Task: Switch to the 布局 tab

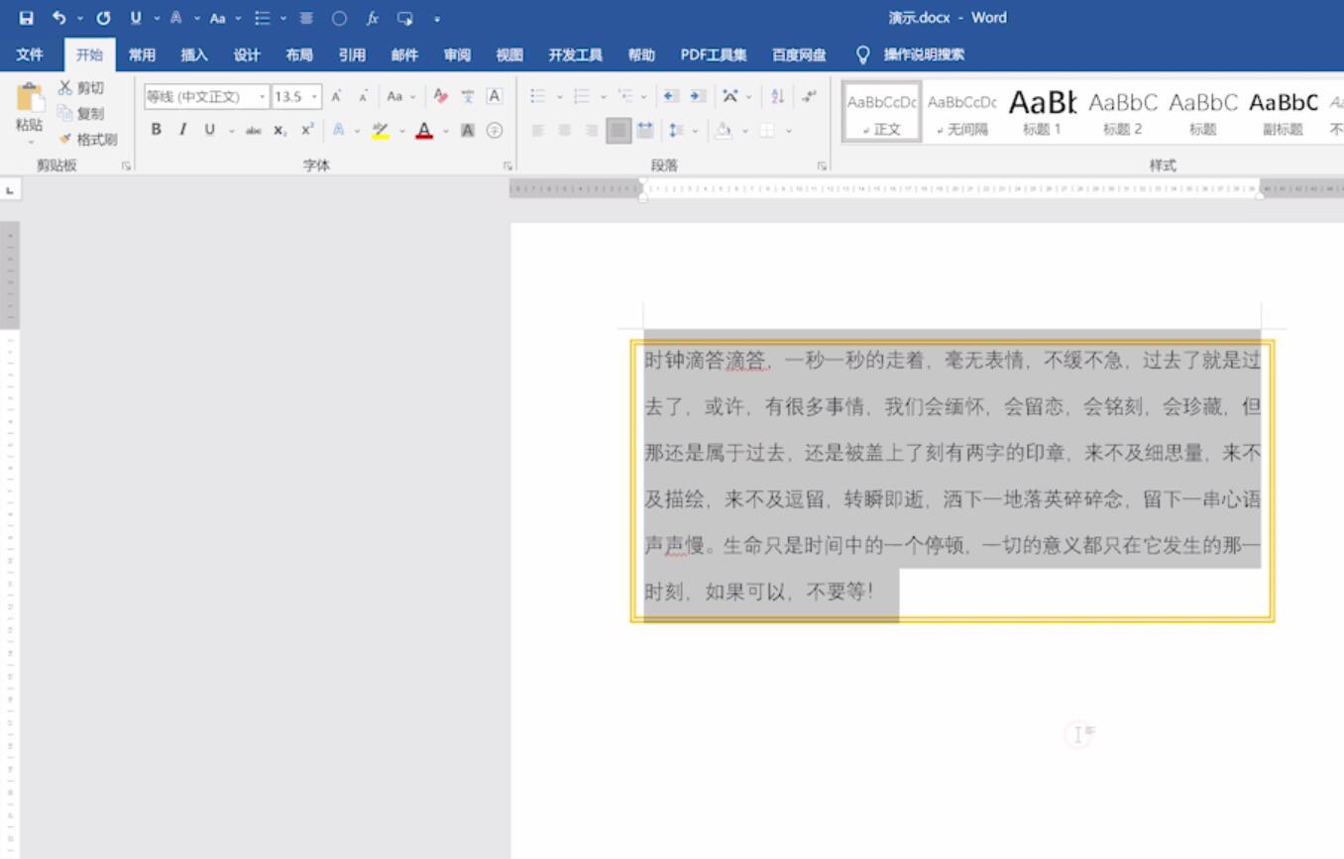Action: pyautogui.click(x=299, y=54)
